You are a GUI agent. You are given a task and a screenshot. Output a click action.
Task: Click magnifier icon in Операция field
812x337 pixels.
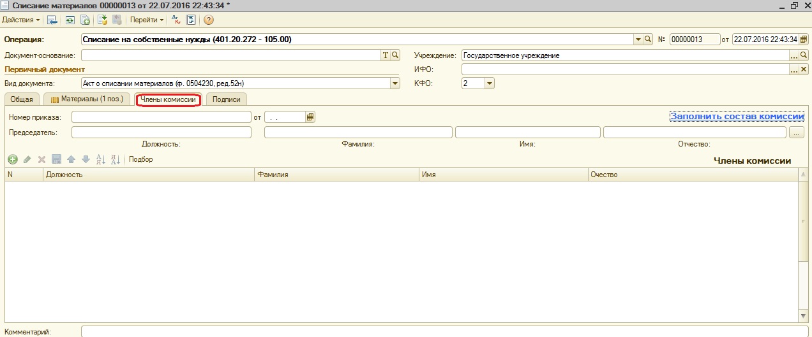click(648, 39)
